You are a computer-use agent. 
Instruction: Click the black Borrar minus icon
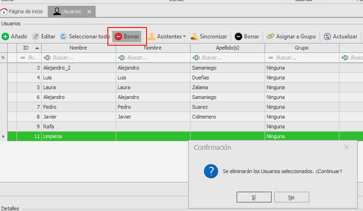click(238, 37)
